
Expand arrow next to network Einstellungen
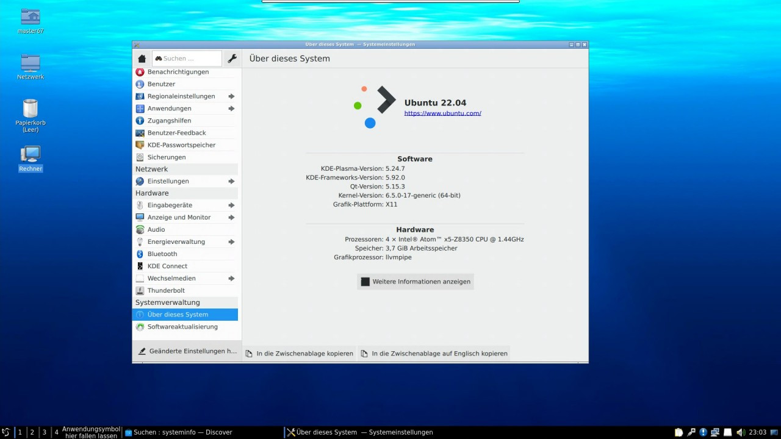point(231,181)
